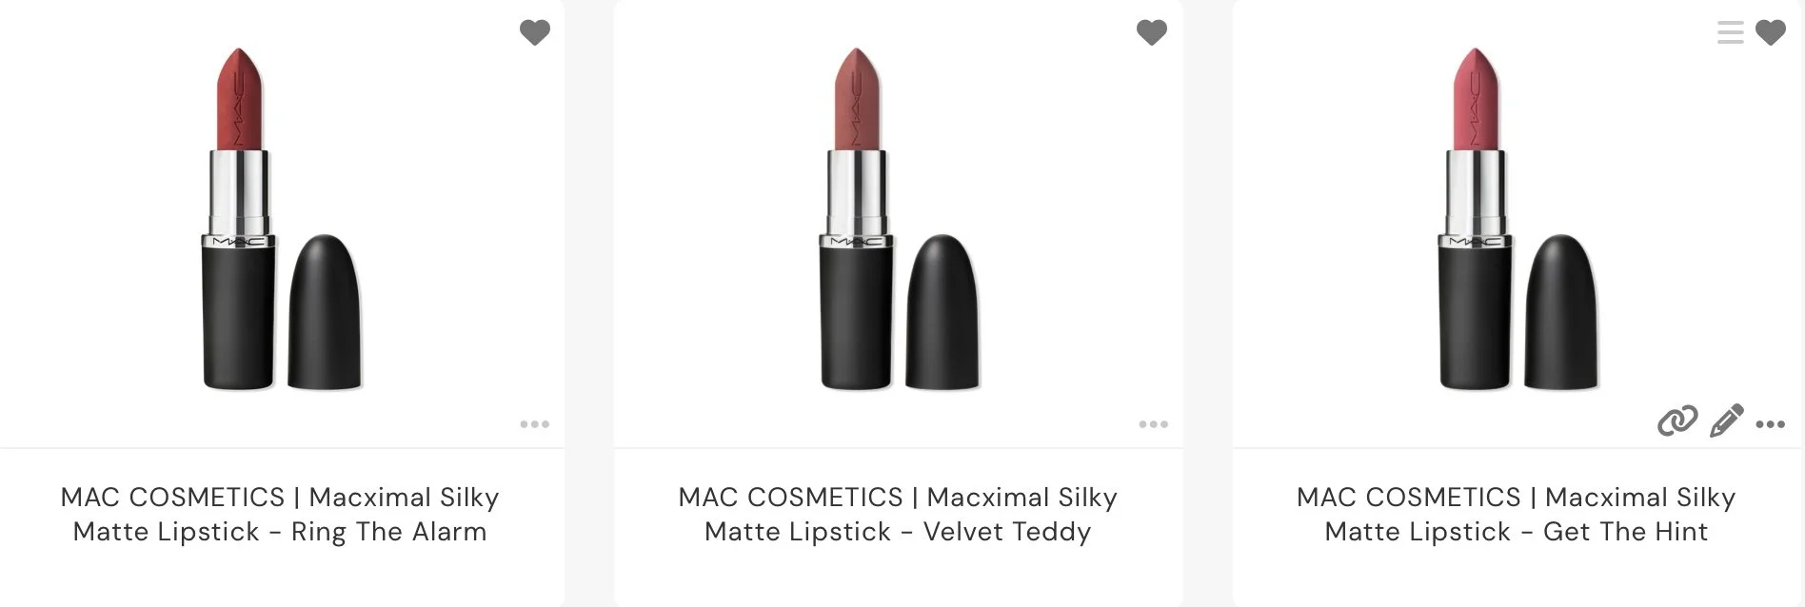
Task: Toggle the heart on Get The Hint card
Action: click(1771, 32)
